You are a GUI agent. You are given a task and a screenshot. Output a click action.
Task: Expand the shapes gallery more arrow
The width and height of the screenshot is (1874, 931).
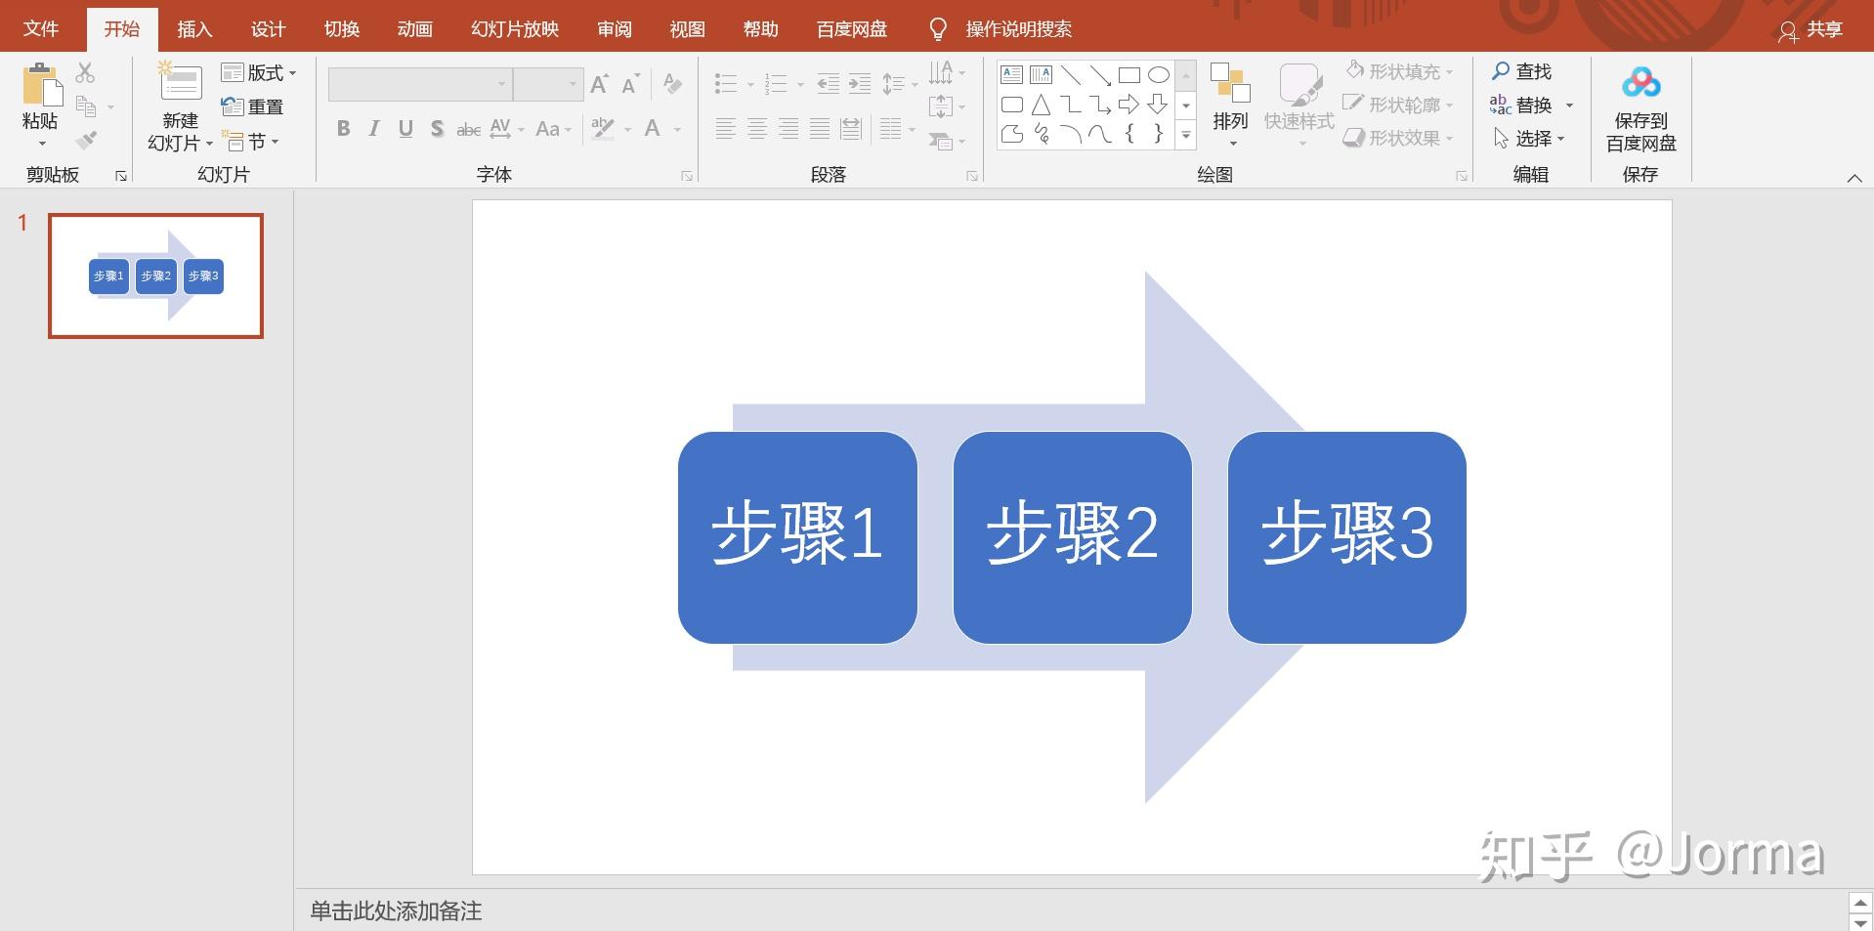(x=1186, y=137)
